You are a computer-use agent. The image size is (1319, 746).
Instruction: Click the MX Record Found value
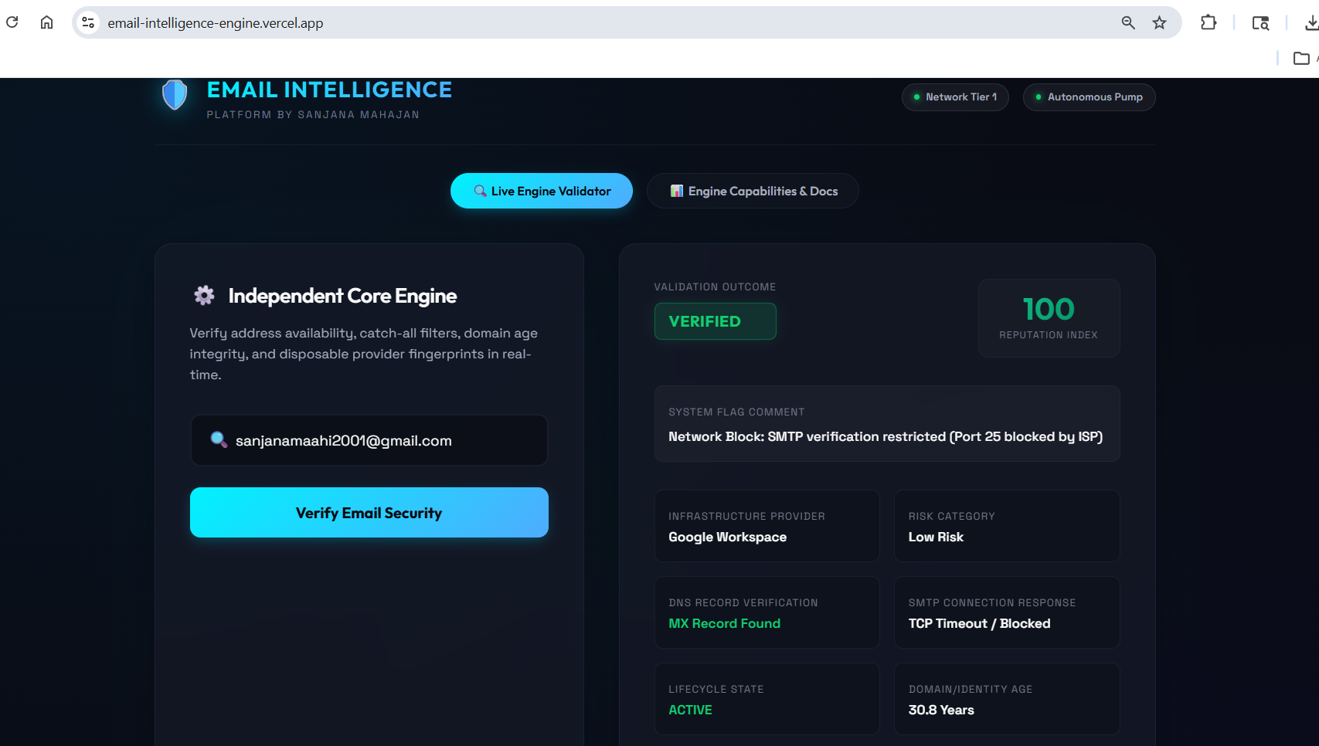pos(725,623)
